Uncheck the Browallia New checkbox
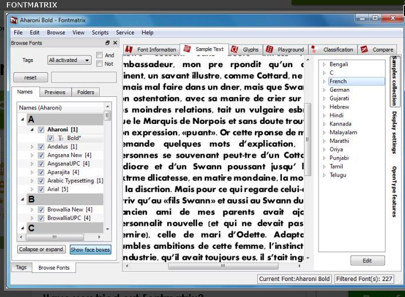The image size is (405, 297). click(41, 209)
